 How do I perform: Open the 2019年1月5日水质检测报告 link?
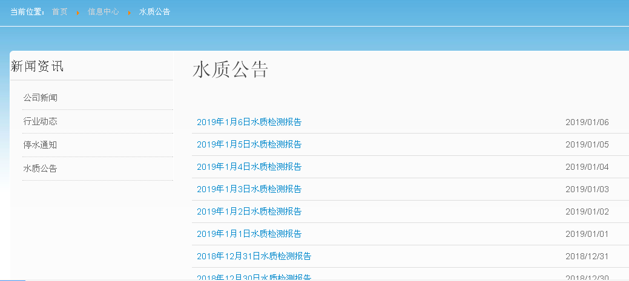pos(249,144)
